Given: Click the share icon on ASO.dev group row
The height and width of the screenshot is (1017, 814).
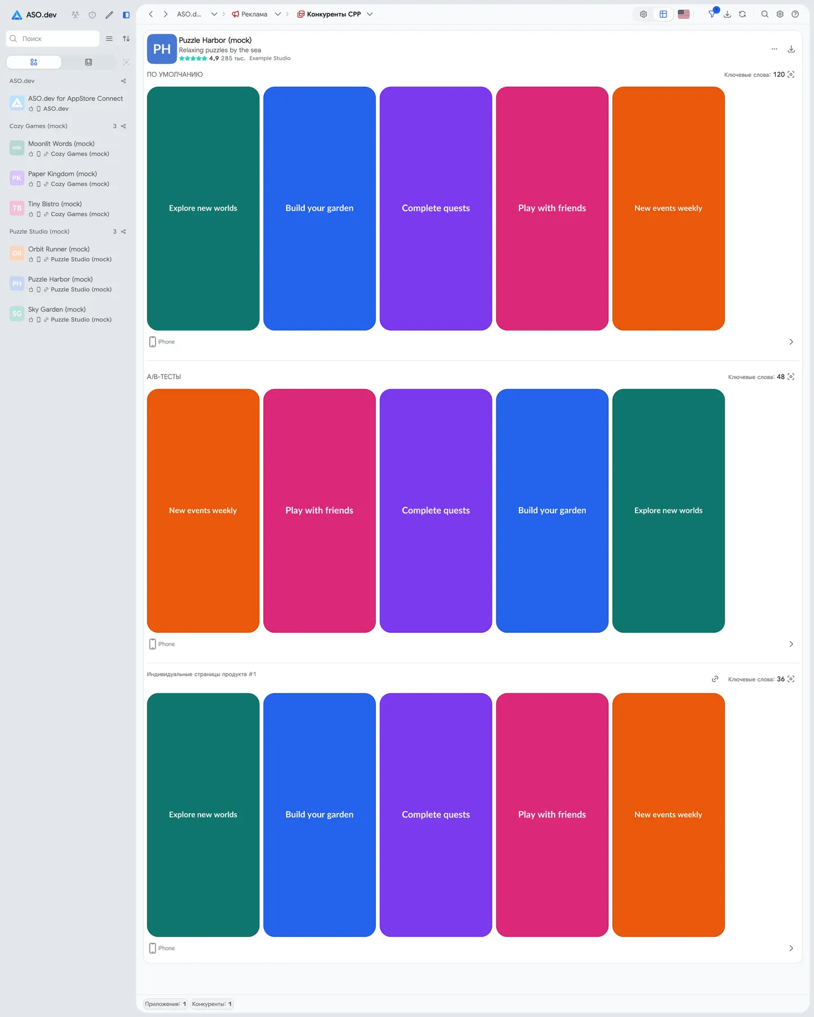Looking at the screenshot, I should click(x=123, y=81).
